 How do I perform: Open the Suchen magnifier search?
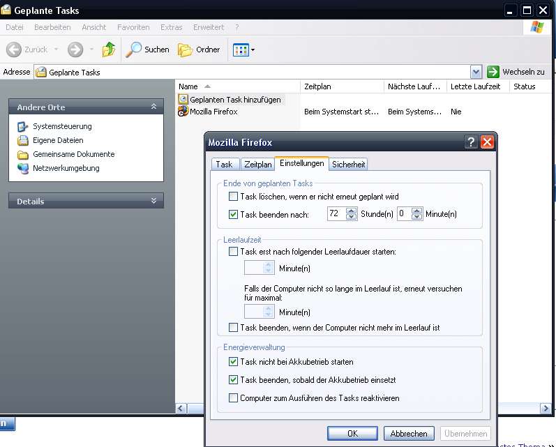pos(148,50)
